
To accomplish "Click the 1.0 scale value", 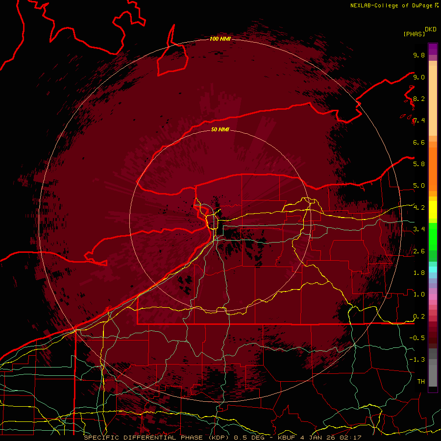I will [x=419, y=294].
